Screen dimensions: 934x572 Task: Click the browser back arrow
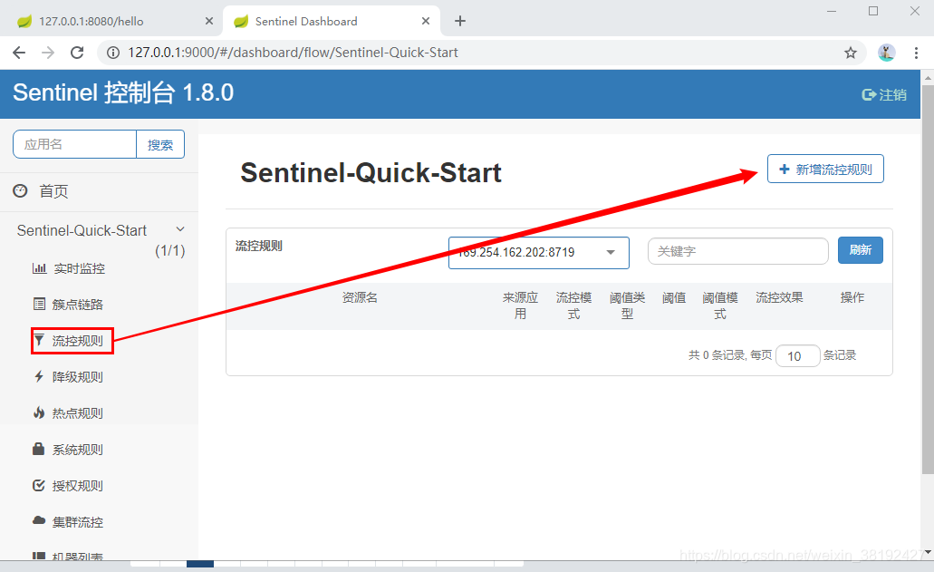(x=19, y=53)
